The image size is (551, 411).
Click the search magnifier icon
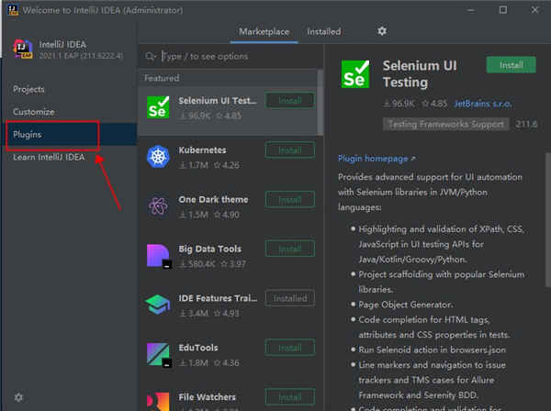point(151,57)
